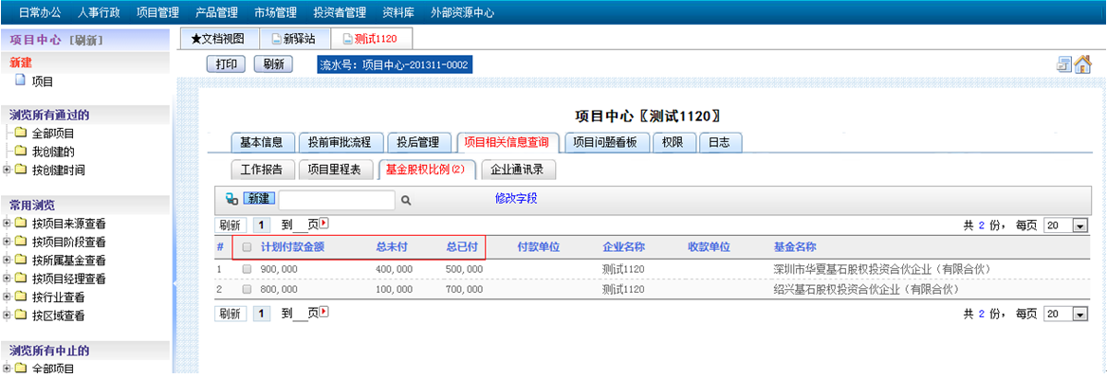This screenshot has width=1107, height=378.
Task: Switch to the 基本信息 tab
Action: (x=261, y=142)
